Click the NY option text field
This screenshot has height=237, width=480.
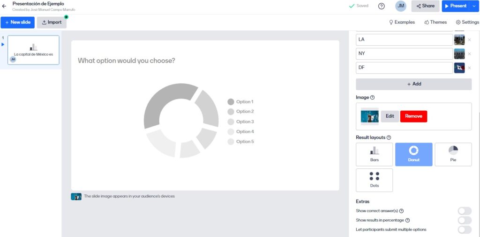[x=404, y=54]
